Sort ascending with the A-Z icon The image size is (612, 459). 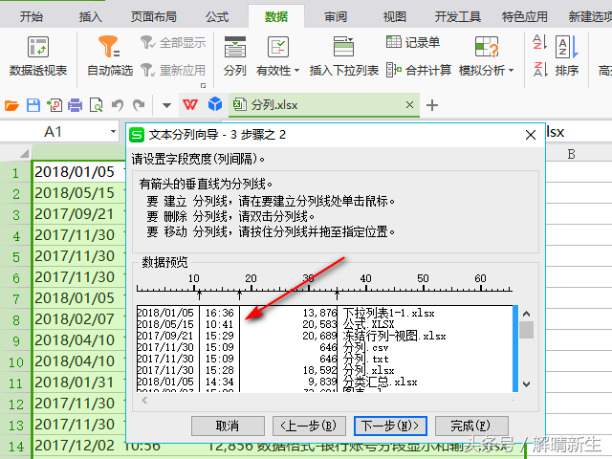[540, 42]
